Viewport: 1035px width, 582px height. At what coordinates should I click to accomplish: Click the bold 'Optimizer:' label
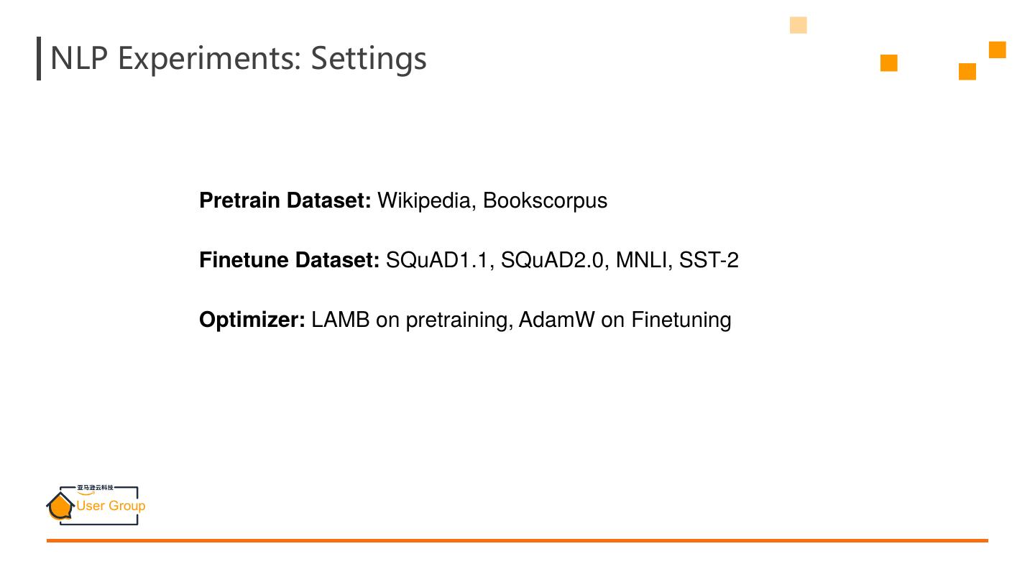click(x=252, y=320)
